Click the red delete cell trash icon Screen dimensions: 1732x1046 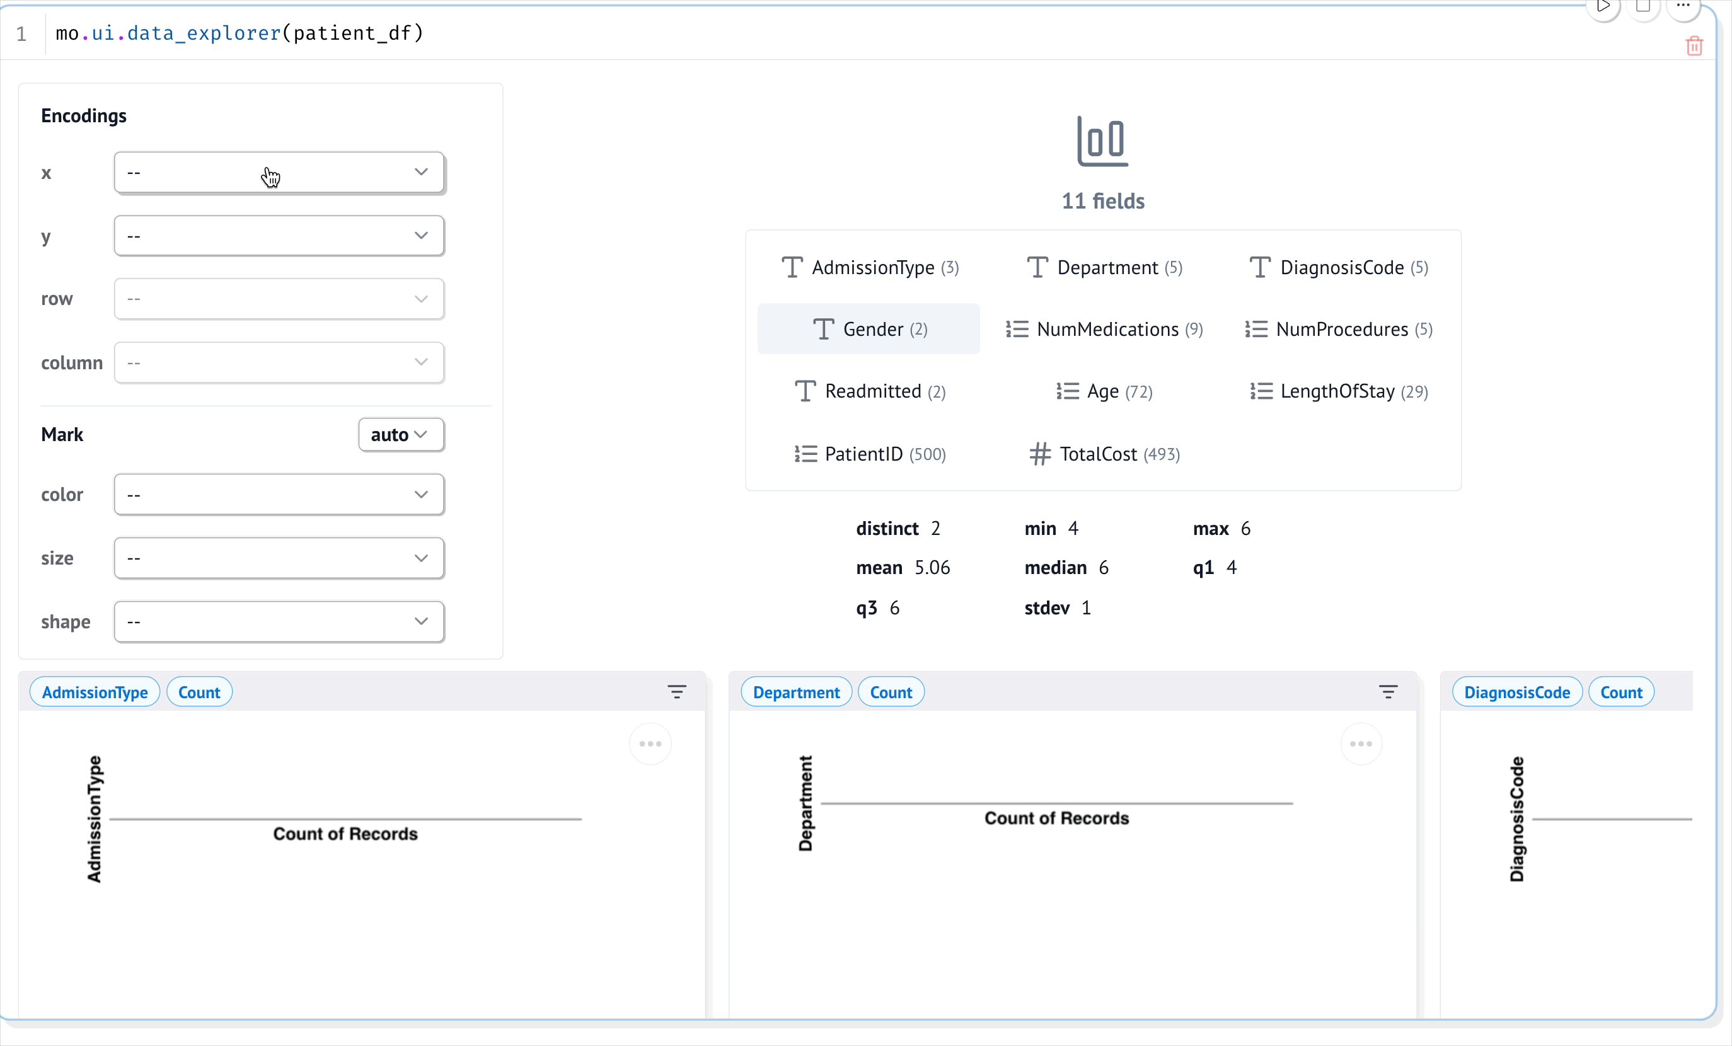[x=1694, y=47]
